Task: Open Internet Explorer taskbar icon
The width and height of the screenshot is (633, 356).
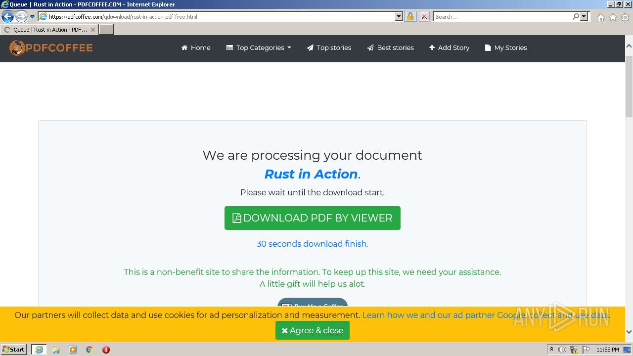Action: [39, 350]
